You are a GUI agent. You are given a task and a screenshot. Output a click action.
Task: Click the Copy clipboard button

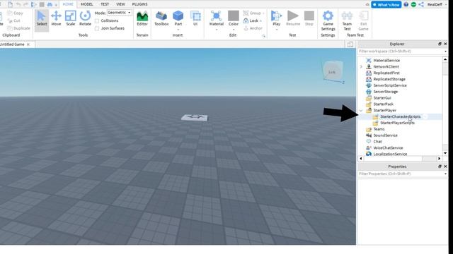point(15,13)
